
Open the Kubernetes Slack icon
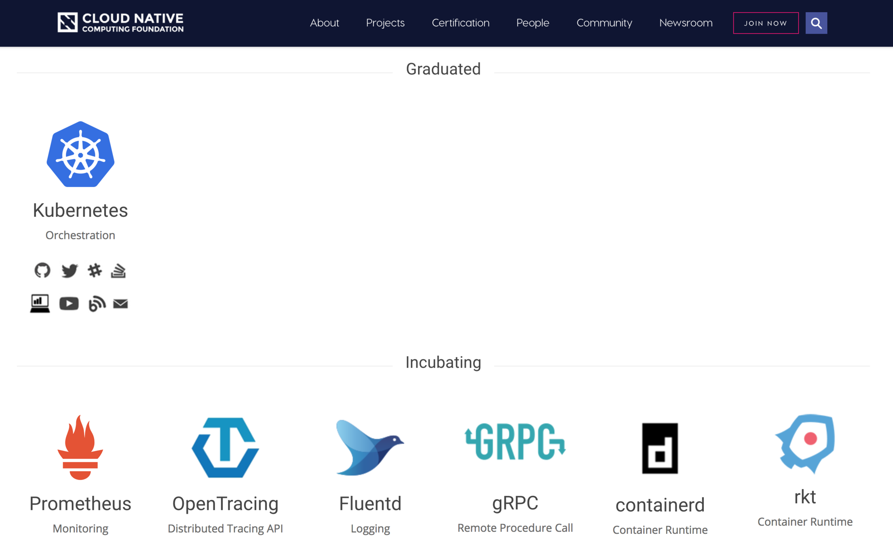click(95, 270)
